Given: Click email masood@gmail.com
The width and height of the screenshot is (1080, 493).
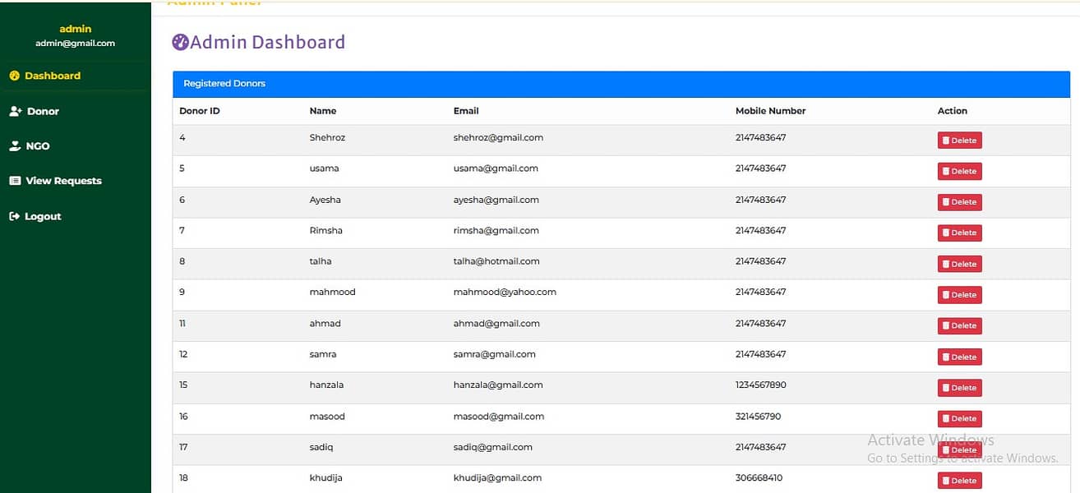Looking at the screenshot, I should pyautogui.click(x=498, y=417).
